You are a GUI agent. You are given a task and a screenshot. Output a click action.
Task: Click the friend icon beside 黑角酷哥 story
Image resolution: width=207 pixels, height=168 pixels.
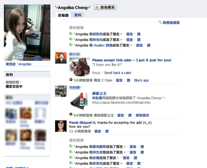[x=71, y=146]
